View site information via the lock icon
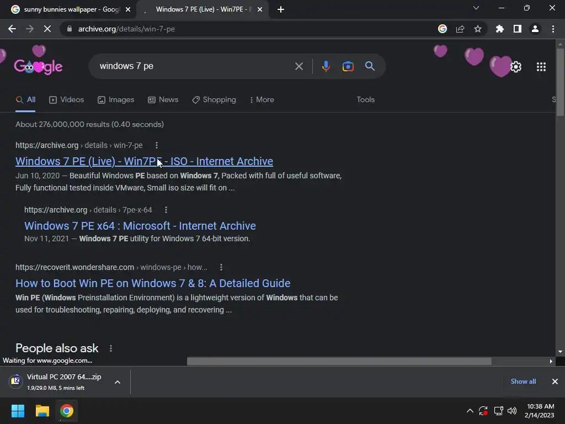Viewport: 565px width, 424px height. [x=70, y=29]
